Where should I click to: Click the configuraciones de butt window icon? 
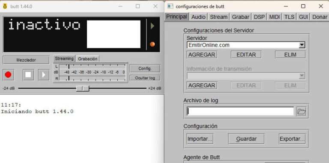click(170, 6)
